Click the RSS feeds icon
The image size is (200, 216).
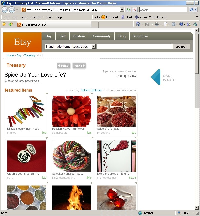pos(147,24)
